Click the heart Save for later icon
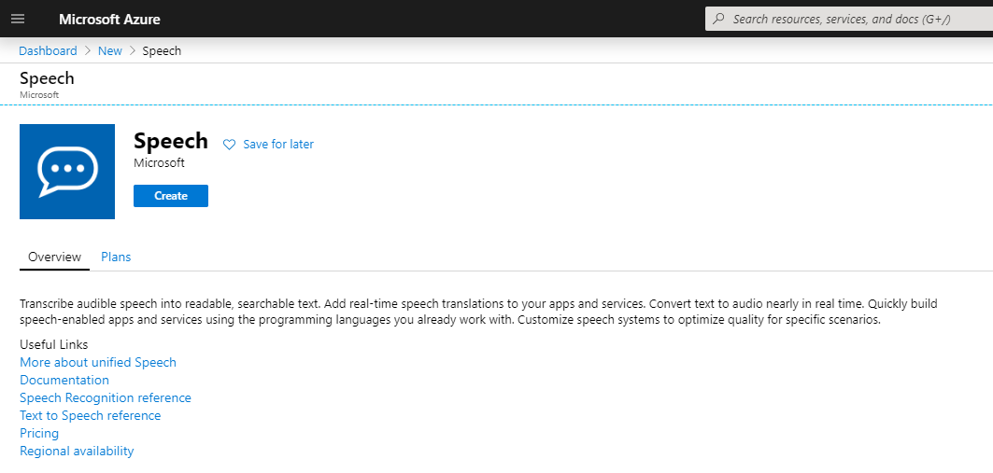 (x=229, y=145)
